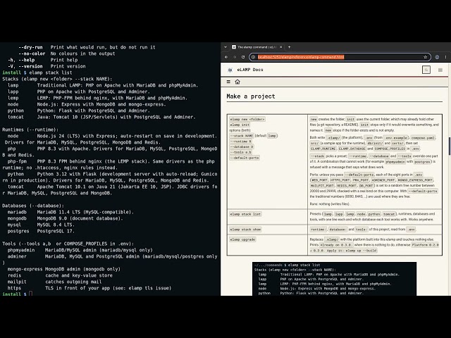The height and width of the screenshot is (338, 451).
Task: Bookmark this page with the star icon
Action: click(425, 57)
